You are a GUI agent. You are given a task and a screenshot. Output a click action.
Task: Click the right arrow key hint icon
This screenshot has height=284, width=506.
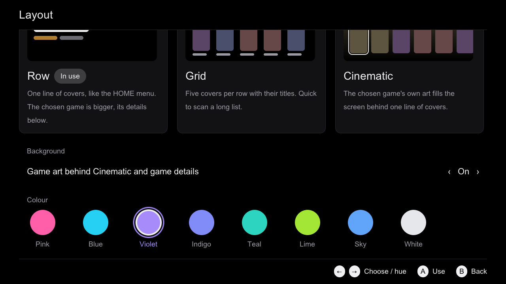pos(355,271)
